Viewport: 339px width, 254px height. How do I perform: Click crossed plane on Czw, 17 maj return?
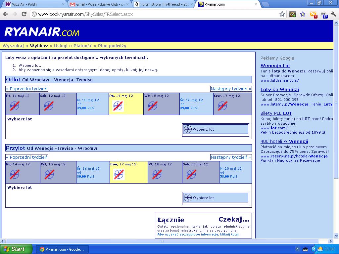click(x=119, y=174)
